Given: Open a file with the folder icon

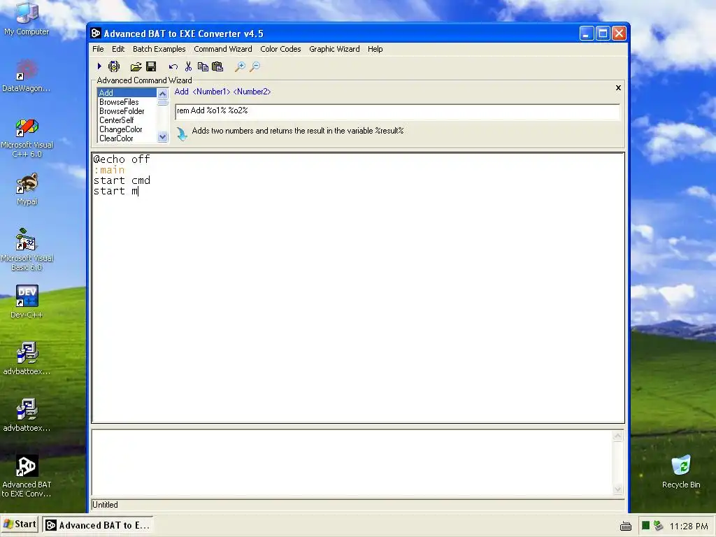Looking at the screenshot, I should tap(136, 67).
